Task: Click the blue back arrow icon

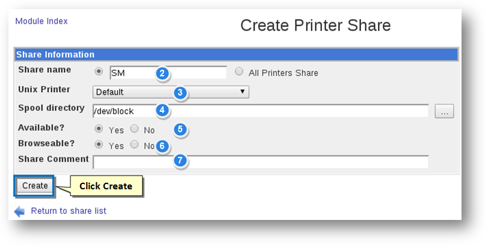Action: pos(20,211)
